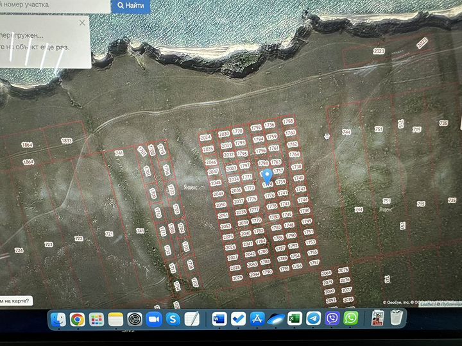
Task: Open Viber from the dock
Action: coord(332,318)
